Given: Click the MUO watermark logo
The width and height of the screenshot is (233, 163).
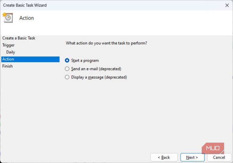Looking at the screenshot, I should coord(213,148).
